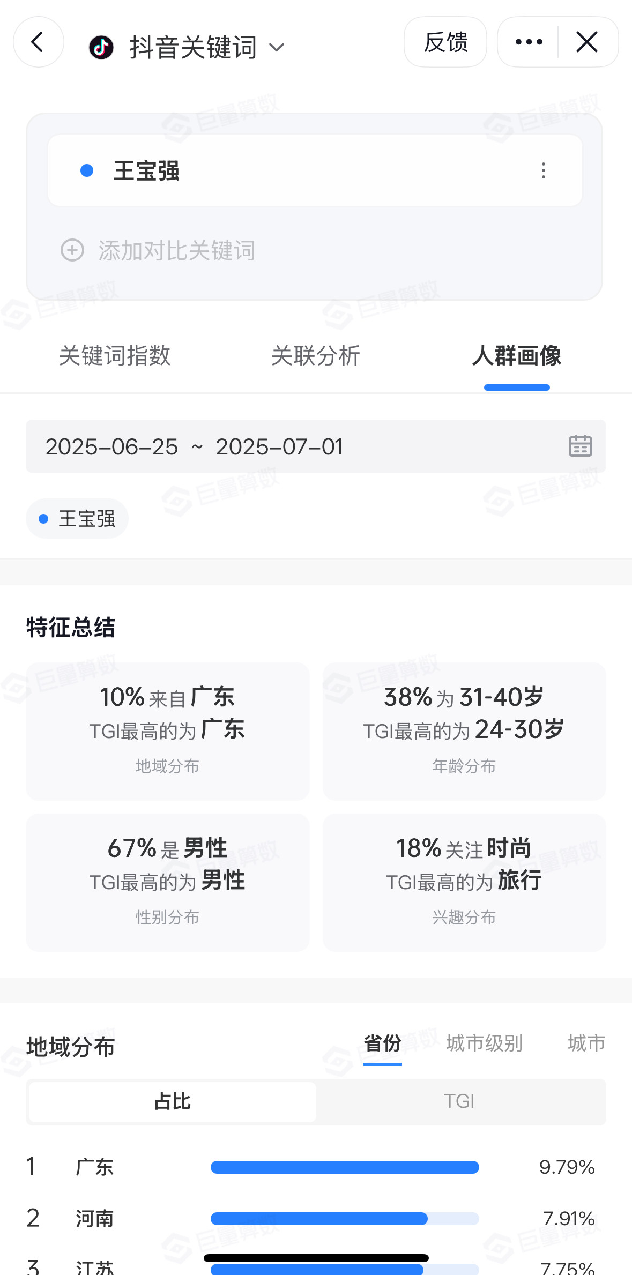Tap the back arrow icon
Image resolution: width=632 pixels, height=1275 pixels.
tap(38, 42)
